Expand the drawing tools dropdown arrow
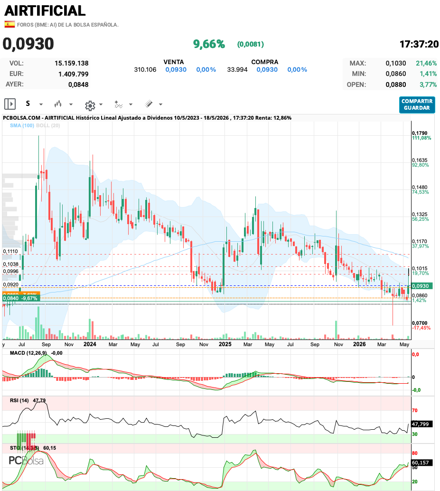The width and height of the screenshot is (440, 491). coord(160,104)
